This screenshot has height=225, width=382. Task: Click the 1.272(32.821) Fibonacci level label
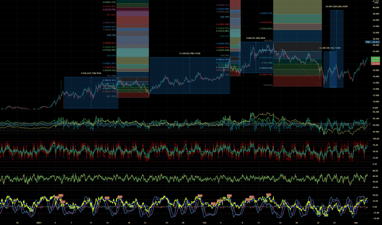coord(266,29)
